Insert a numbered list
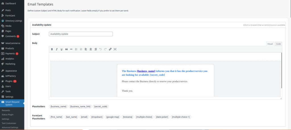The height and width of the screenshot is (130, 291). (x=81, y=49)
